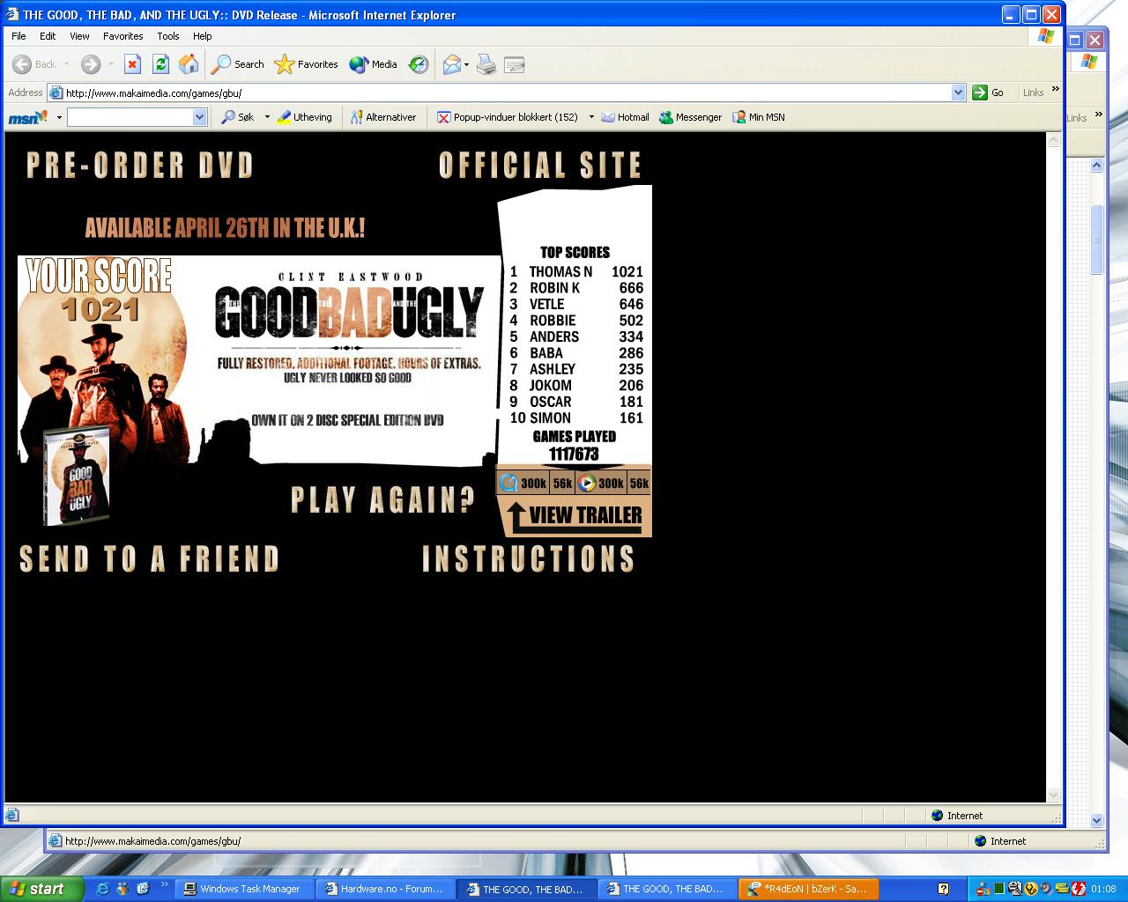This screenshot has height=902, width=1128.
Task: Print the page with the printer icon
Action: tap(486, 64)
